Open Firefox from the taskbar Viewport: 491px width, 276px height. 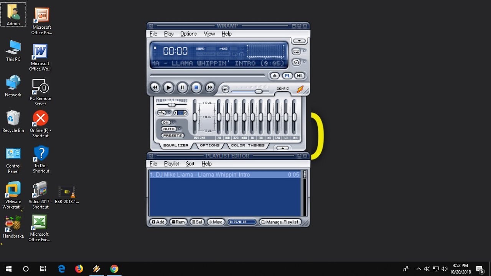click(x=79, y=269)
